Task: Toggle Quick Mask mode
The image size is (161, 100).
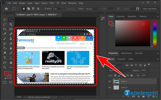Action: (x=5, y=82)
